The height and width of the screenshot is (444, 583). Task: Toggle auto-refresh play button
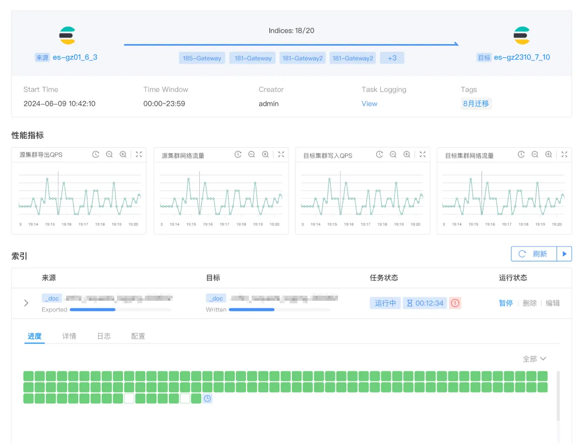564,254
